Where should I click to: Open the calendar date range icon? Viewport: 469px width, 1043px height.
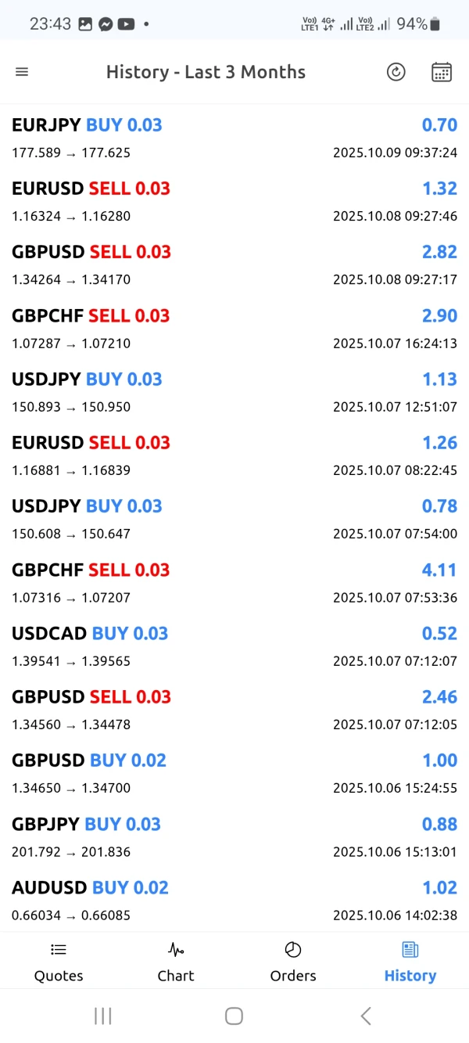442,72
